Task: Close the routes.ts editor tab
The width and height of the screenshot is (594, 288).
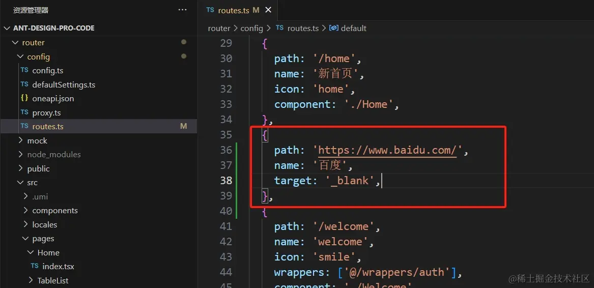Action: coord(268,10)
